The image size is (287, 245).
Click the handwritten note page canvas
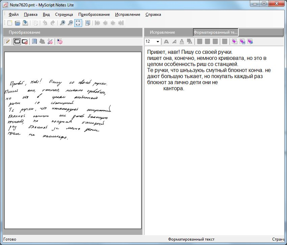coord(73,140)
